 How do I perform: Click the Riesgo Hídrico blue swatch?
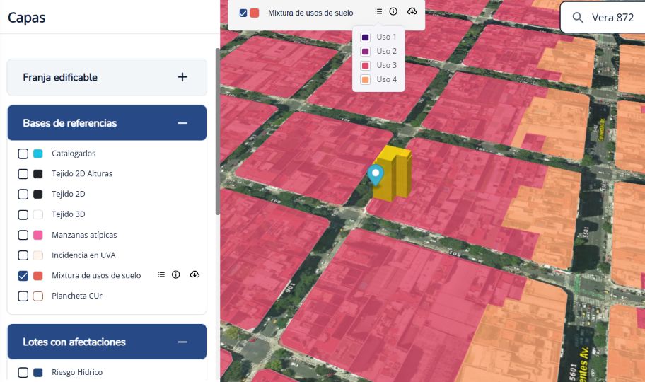click(x=38, y=373)
